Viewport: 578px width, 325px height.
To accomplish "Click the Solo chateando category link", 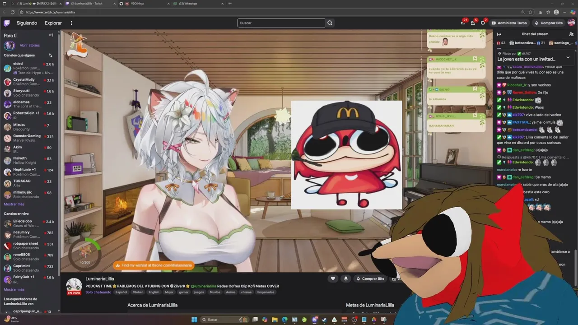I will tap(98, 292).
